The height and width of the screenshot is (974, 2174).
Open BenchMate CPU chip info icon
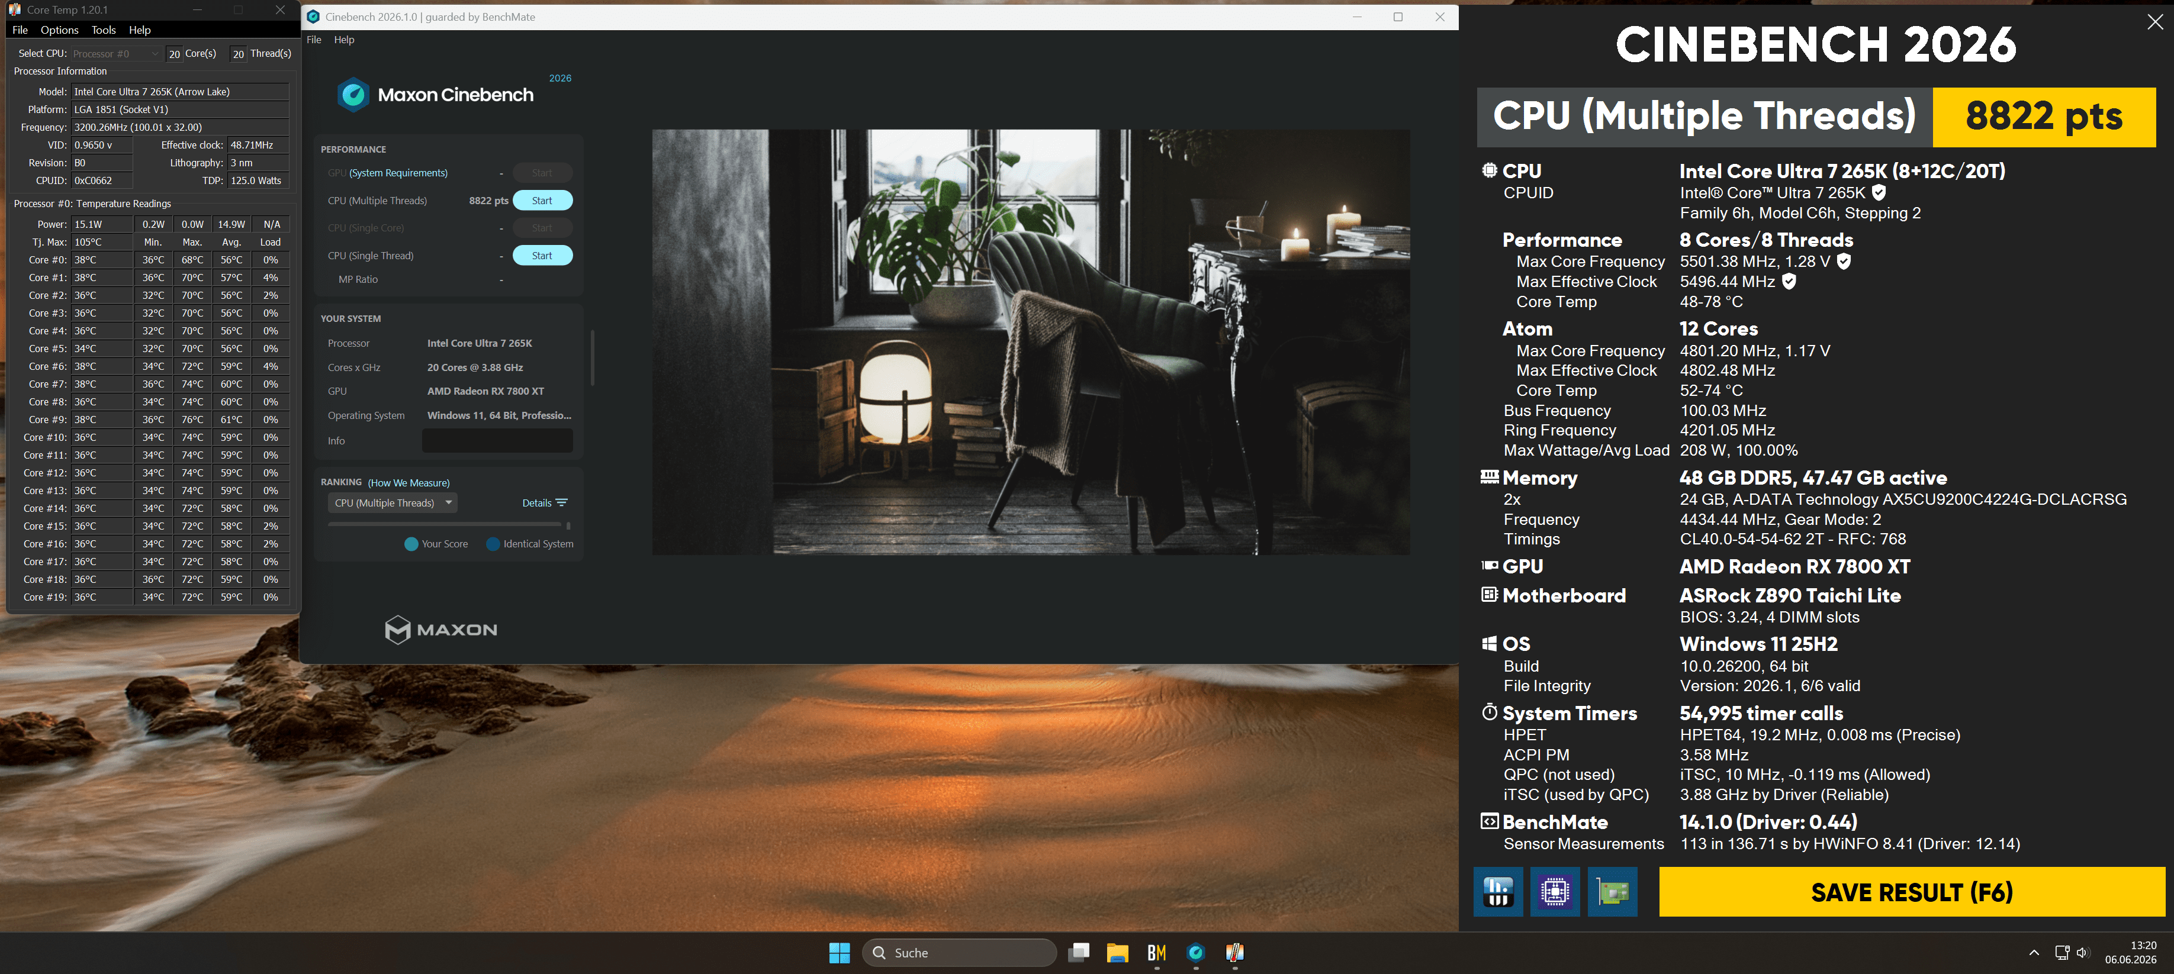pyautogui.click(x=1555, y=891)
